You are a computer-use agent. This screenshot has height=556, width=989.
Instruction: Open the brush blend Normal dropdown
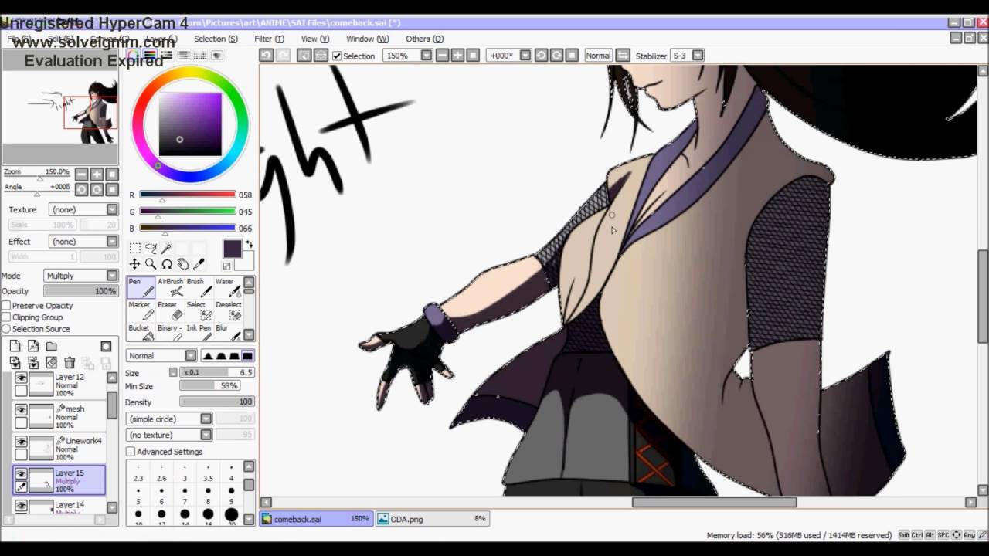pos(161,356)
